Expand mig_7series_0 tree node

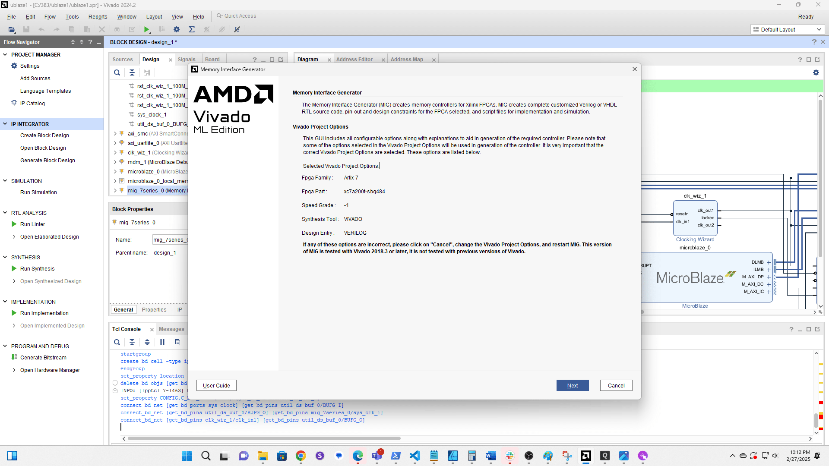115,190
